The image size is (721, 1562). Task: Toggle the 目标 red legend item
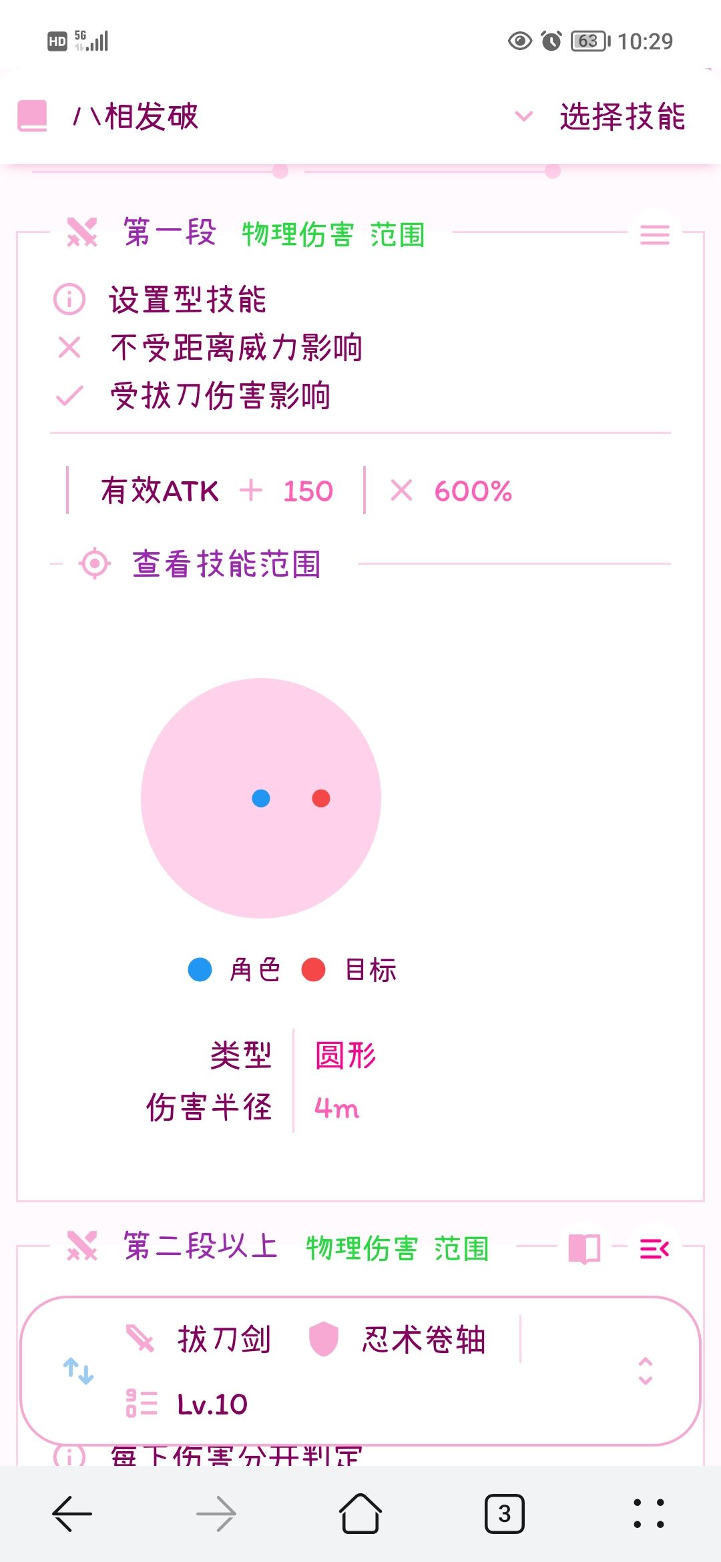pos(350,970)
